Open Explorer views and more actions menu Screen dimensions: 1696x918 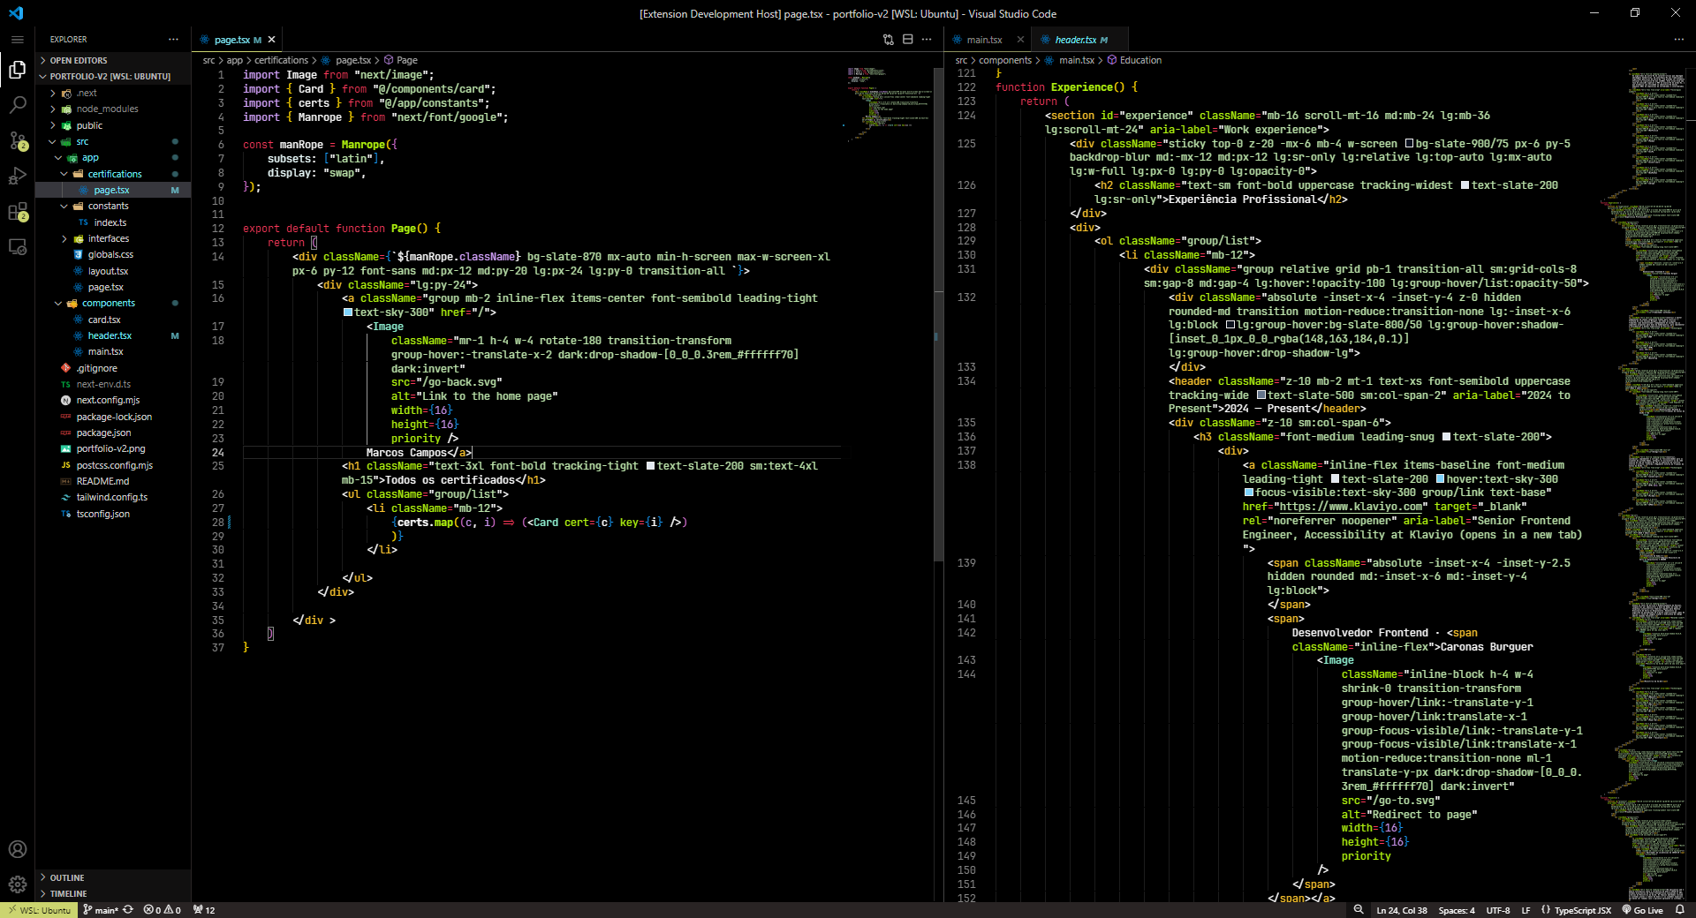pyautogui.click(x=173, y=39)
